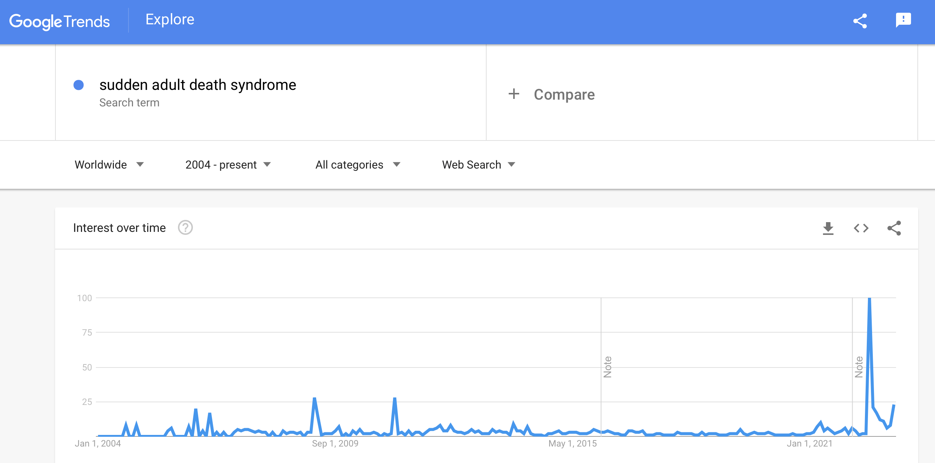This screenshot has width=935, height=463.
Task: Click the blue dot color swatch for the term
Action: point(78,85)
